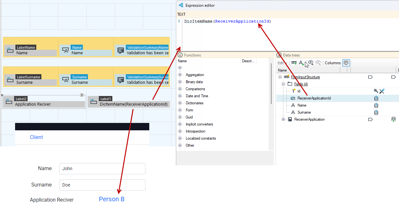Click the add structure icon in Data trees toolbar

(x=294, y=63)
